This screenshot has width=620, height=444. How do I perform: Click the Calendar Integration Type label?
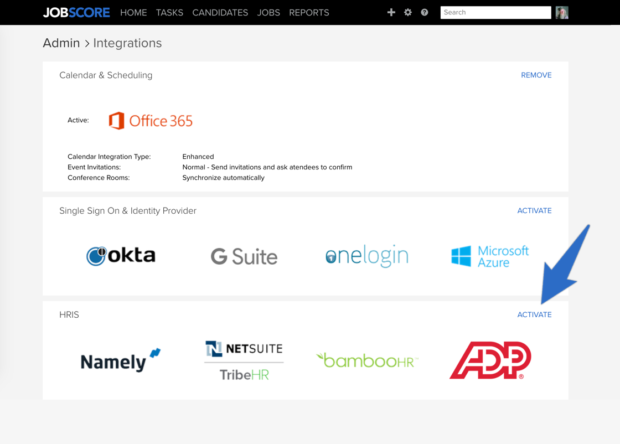[x=109, y=157]
